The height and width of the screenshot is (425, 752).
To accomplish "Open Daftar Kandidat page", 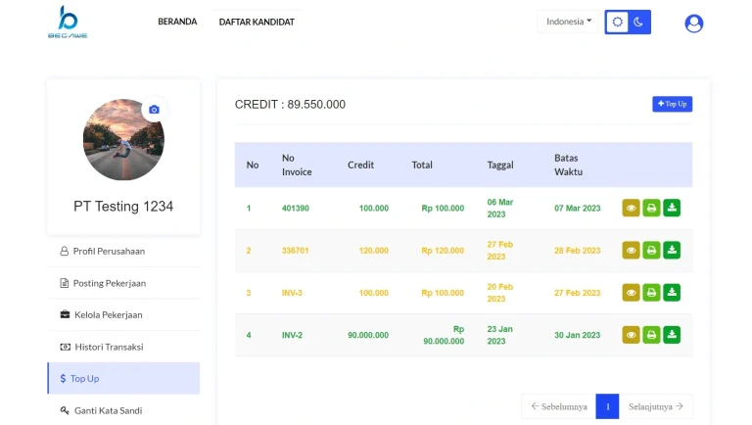I will 257,23.
